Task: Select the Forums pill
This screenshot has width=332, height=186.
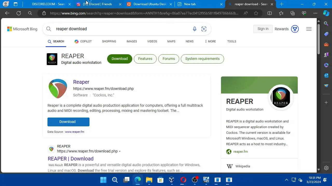Action: [x=169, y=59]
